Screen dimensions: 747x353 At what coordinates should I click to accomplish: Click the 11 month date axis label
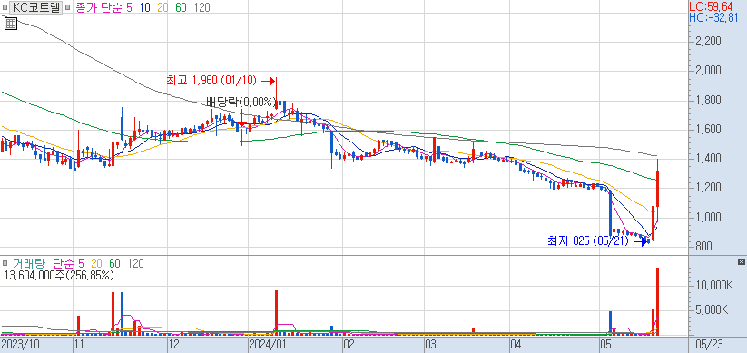tap(79, 344)
